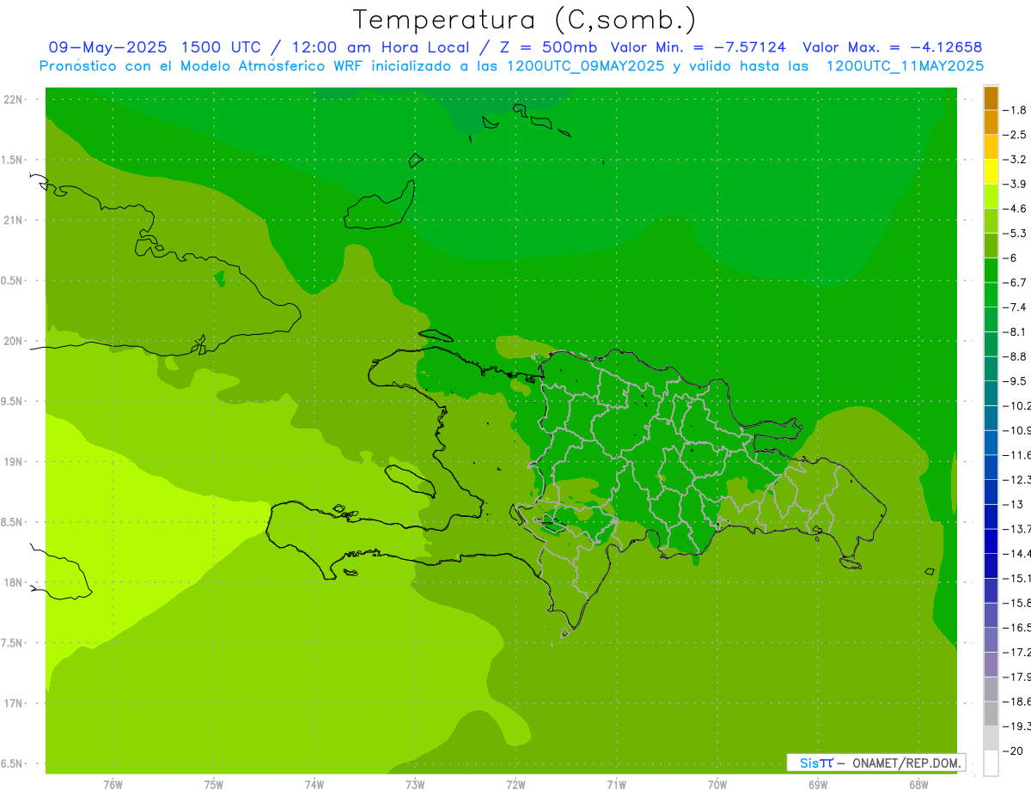Click the '-5.3' legend value
The height and width of the screenshot is (796, 1031).
pyautogui.click(x=1016, y=234)
